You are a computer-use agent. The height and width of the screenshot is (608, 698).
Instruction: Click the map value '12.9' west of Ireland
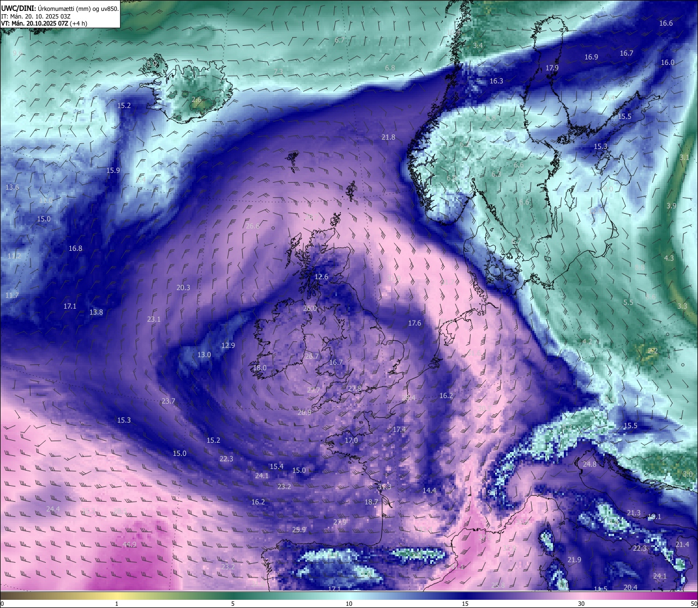228,346
